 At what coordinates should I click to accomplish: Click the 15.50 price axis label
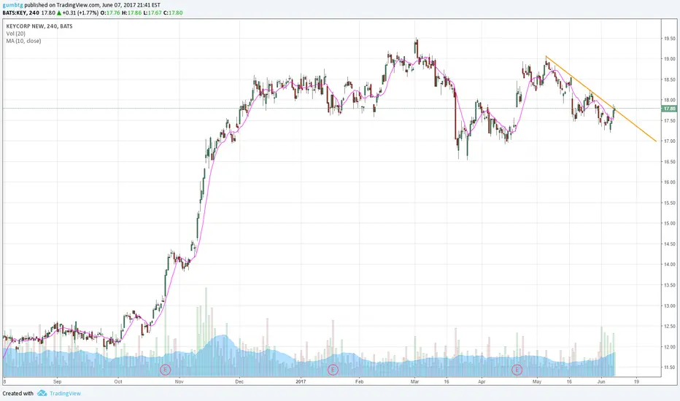(670, 203)
